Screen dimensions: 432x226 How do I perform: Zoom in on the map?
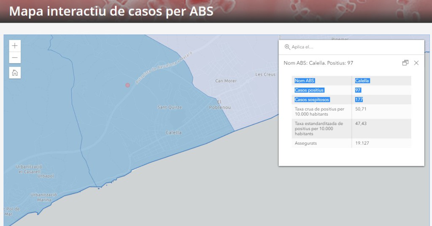[x=15, y=46]
